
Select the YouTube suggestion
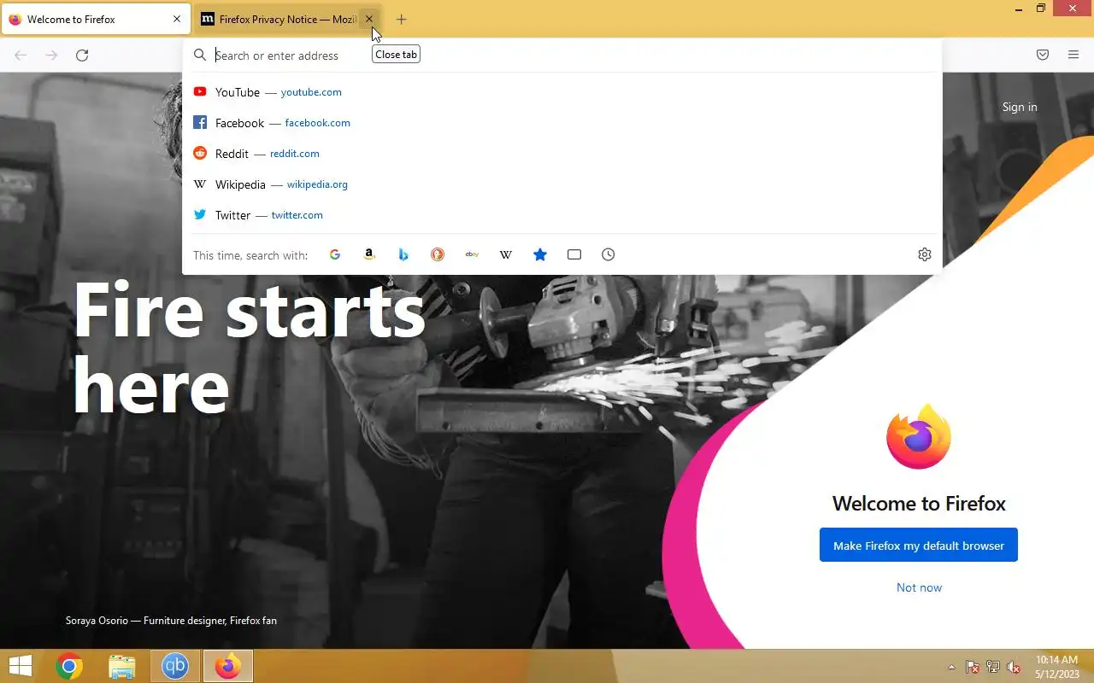coord(562,92)
